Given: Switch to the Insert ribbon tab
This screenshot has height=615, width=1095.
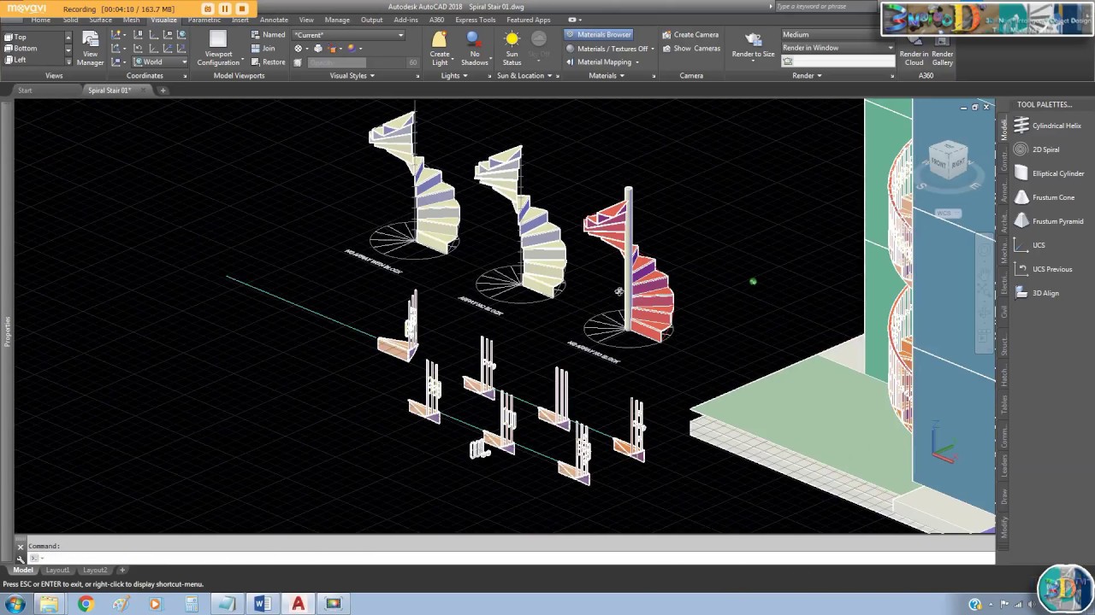Looking at the screenshot, I should point(240,20).
